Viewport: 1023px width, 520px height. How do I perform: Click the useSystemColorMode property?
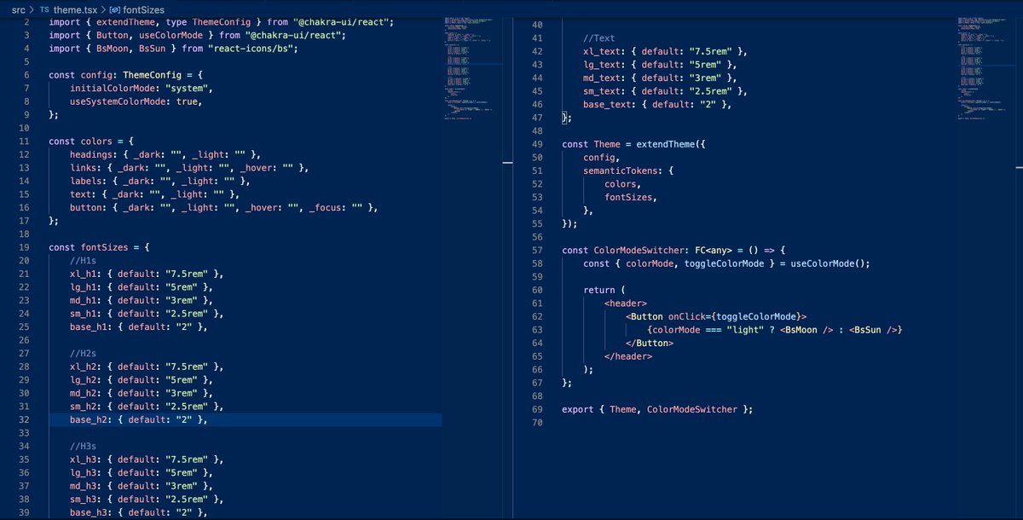(x=118, y=101)
